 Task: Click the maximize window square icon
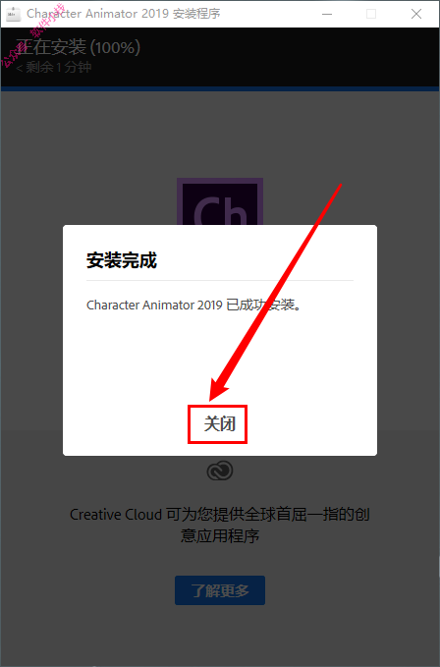pyautogui.click(x=371, y=14)
